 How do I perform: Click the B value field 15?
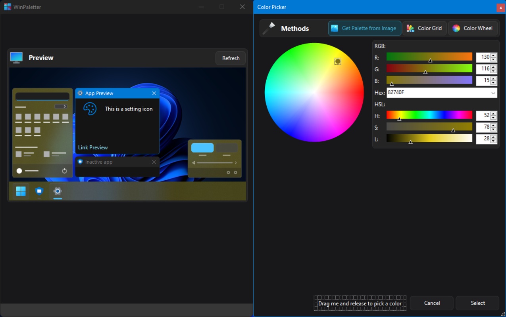click(x=483, y=80)
